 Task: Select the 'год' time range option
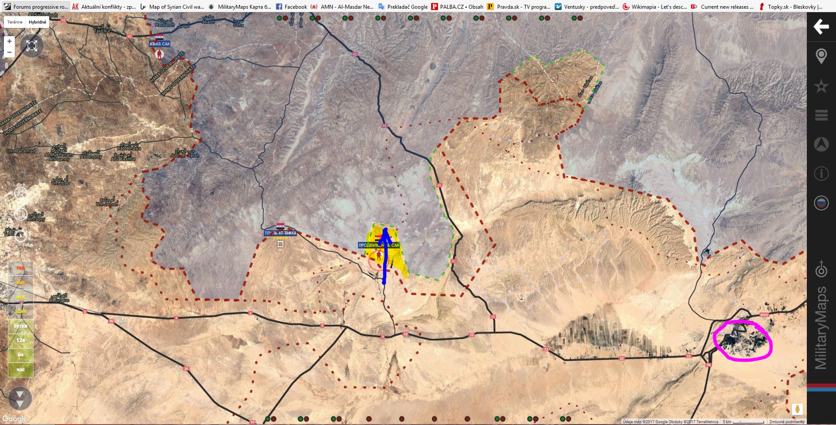click(20, 268)
